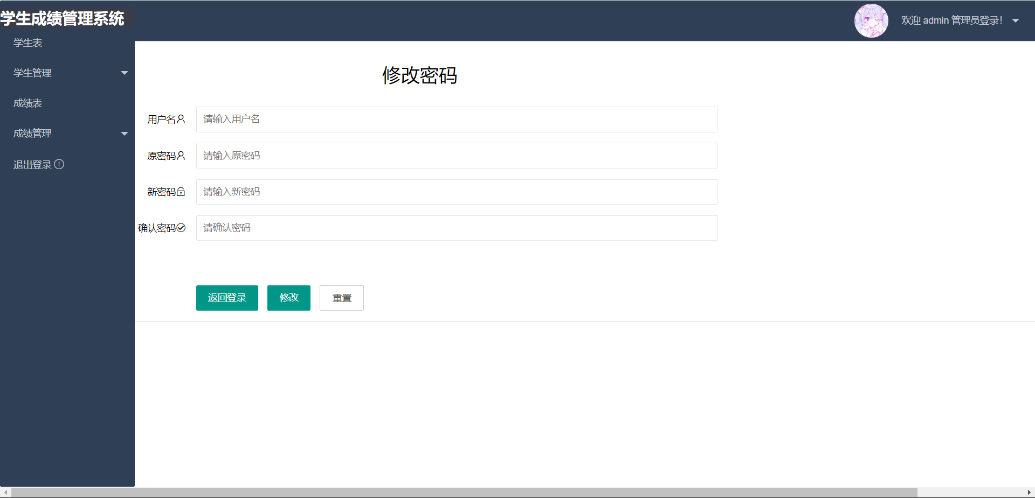Click the 学生成绩管理系统 logo title
1035x498 pixels.
click(62, 18)
